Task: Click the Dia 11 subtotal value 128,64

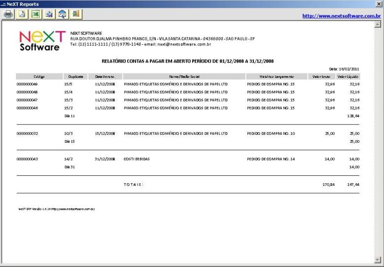Action: (353, 116)
